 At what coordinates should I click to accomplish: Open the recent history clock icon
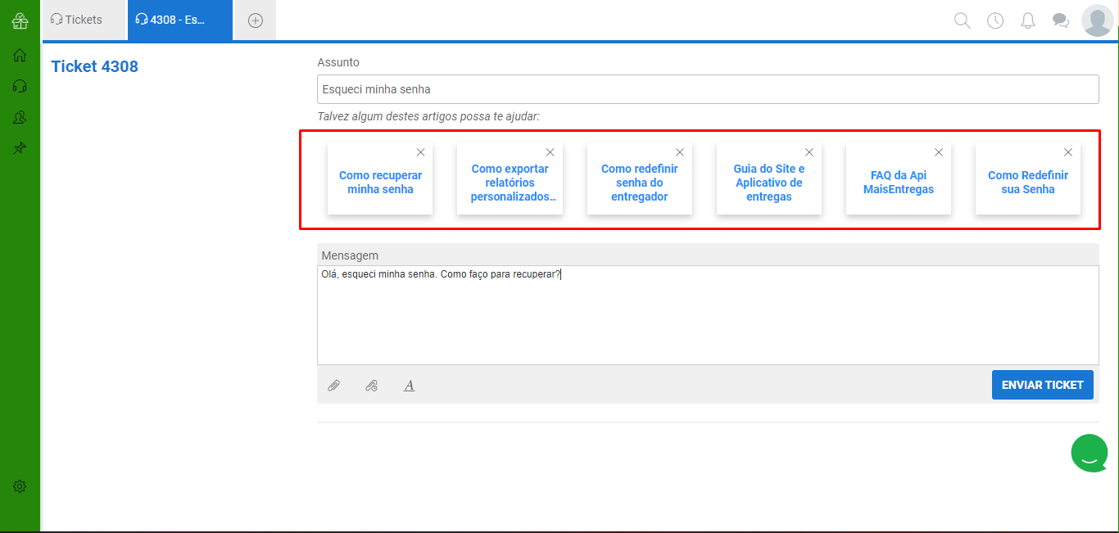(x=995, y=20)
